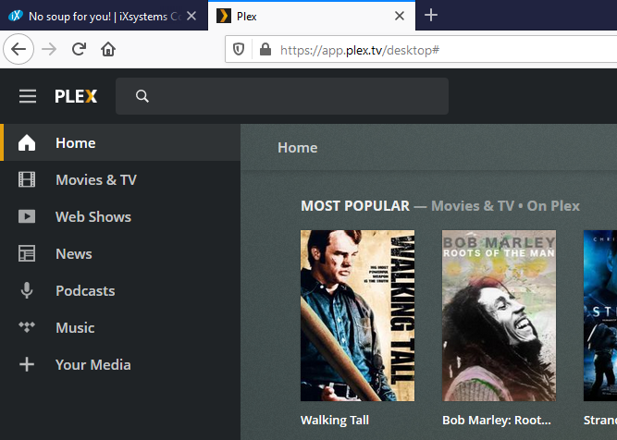Click the Podcasts microphone icon

pos(27,290)
